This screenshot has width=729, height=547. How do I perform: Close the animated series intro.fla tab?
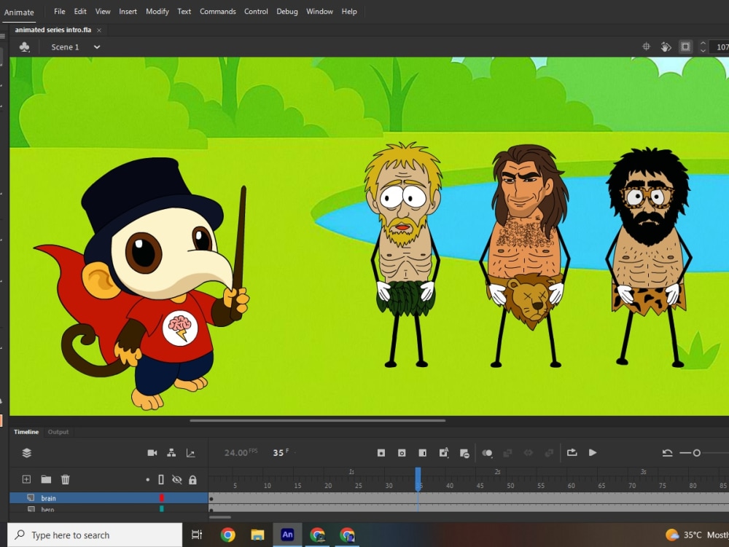(x=99, y=30)
